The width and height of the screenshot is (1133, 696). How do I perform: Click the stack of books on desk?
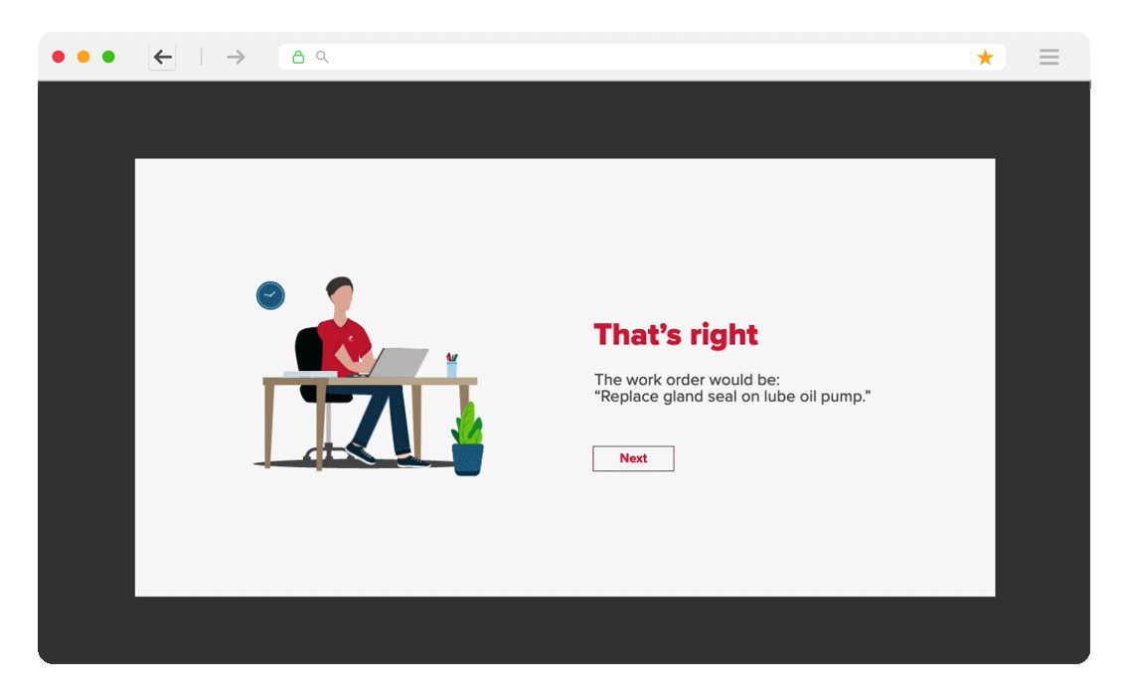[x=310, y=374]
